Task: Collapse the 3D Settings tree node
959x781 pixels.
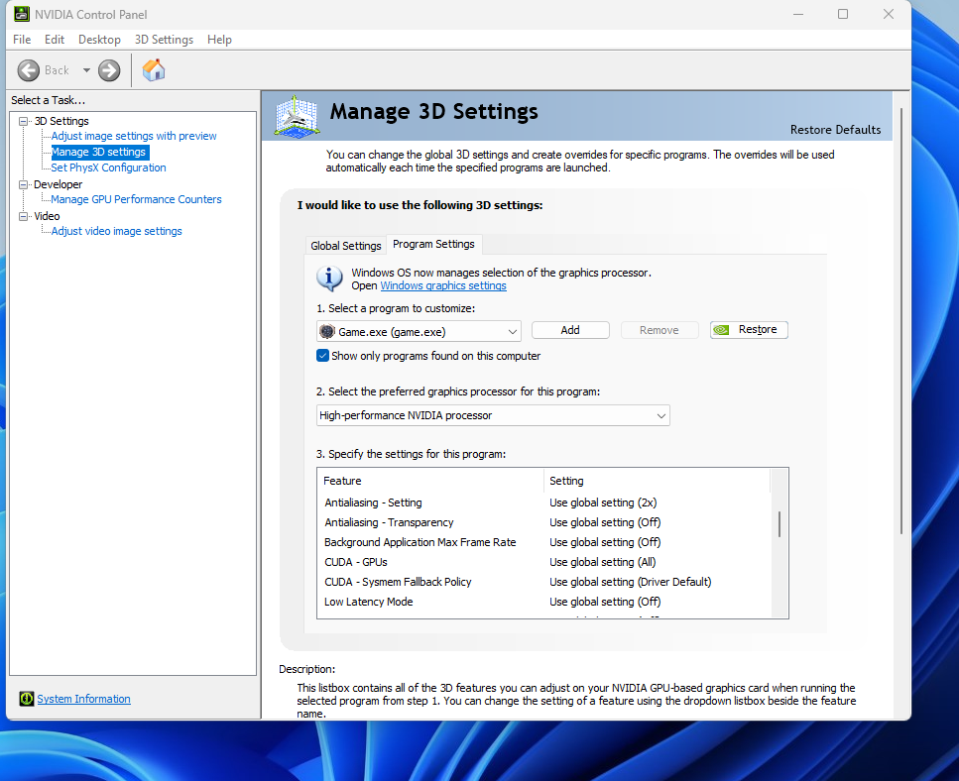Action: click(23, 121)
